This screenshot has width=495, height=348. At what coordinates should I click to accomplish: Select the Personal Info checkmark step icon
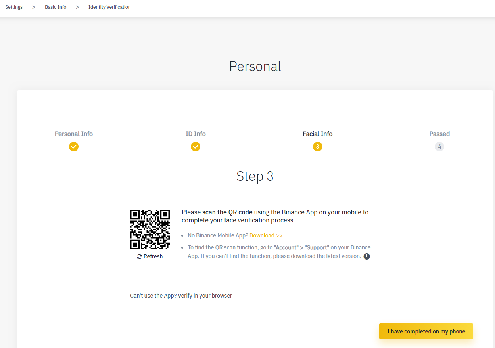[x=74, y=146]
